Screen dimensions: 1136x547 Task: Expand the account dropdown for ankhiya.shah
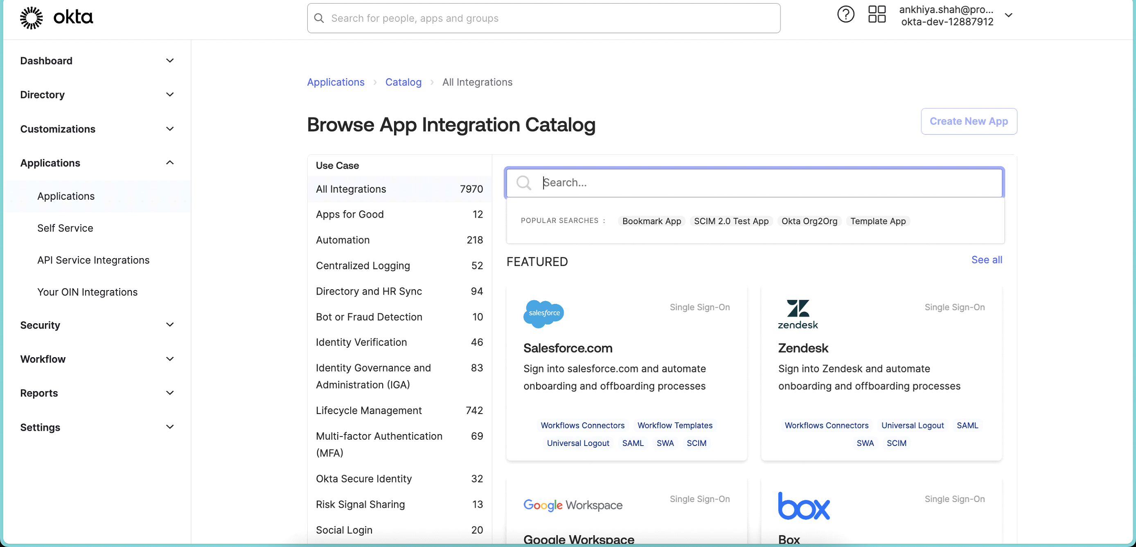tap(1010, 15)
